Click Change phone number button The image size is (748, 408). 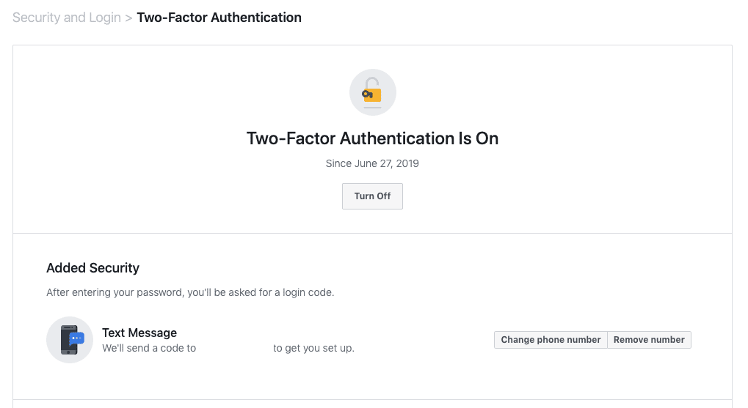[x=551, y=340]
